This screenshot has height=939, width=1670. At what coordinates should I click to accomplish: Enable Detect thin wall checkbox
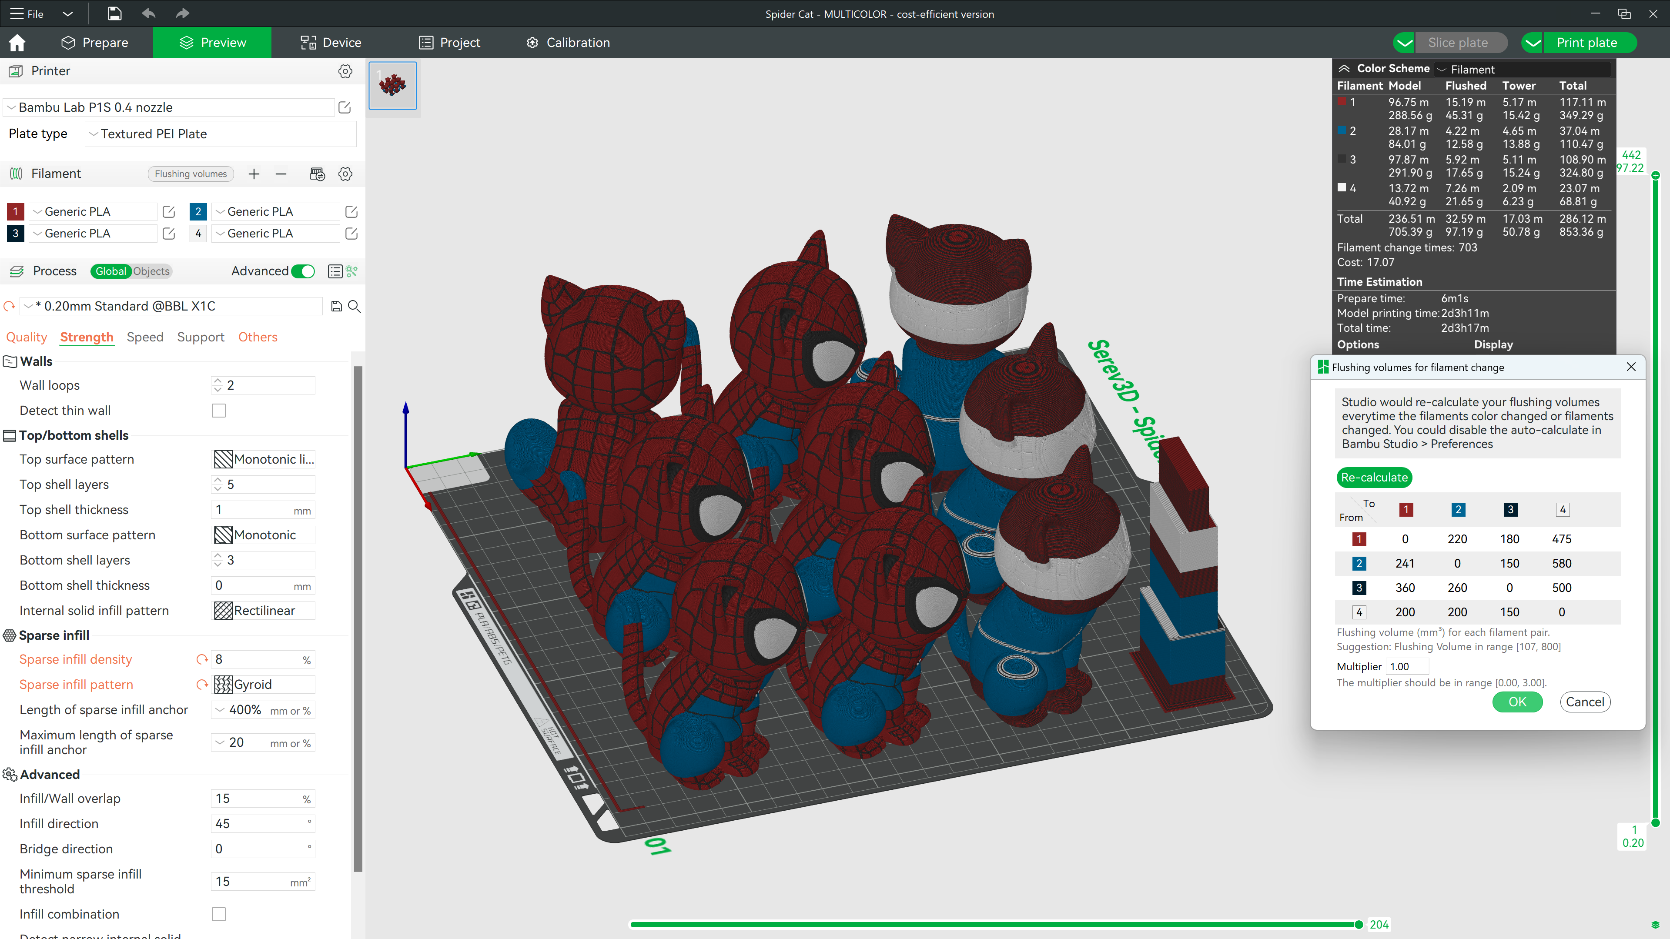[219, 411]
